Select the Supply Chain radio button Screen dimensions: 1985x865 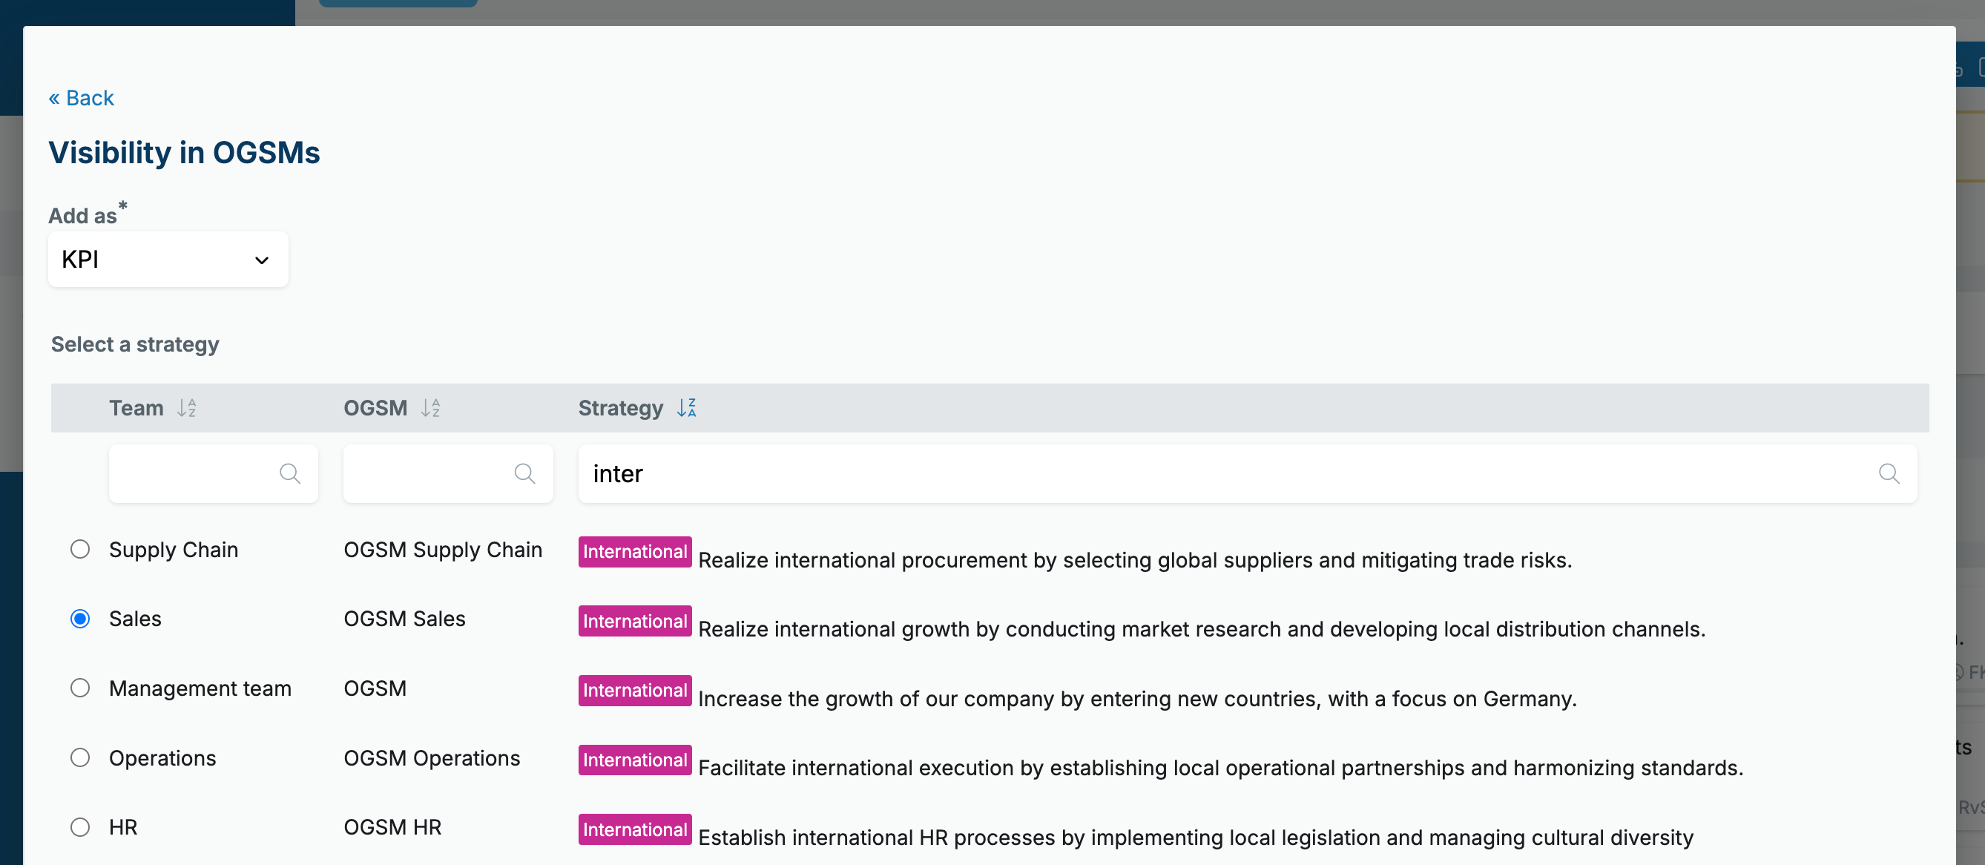point(80,549)
